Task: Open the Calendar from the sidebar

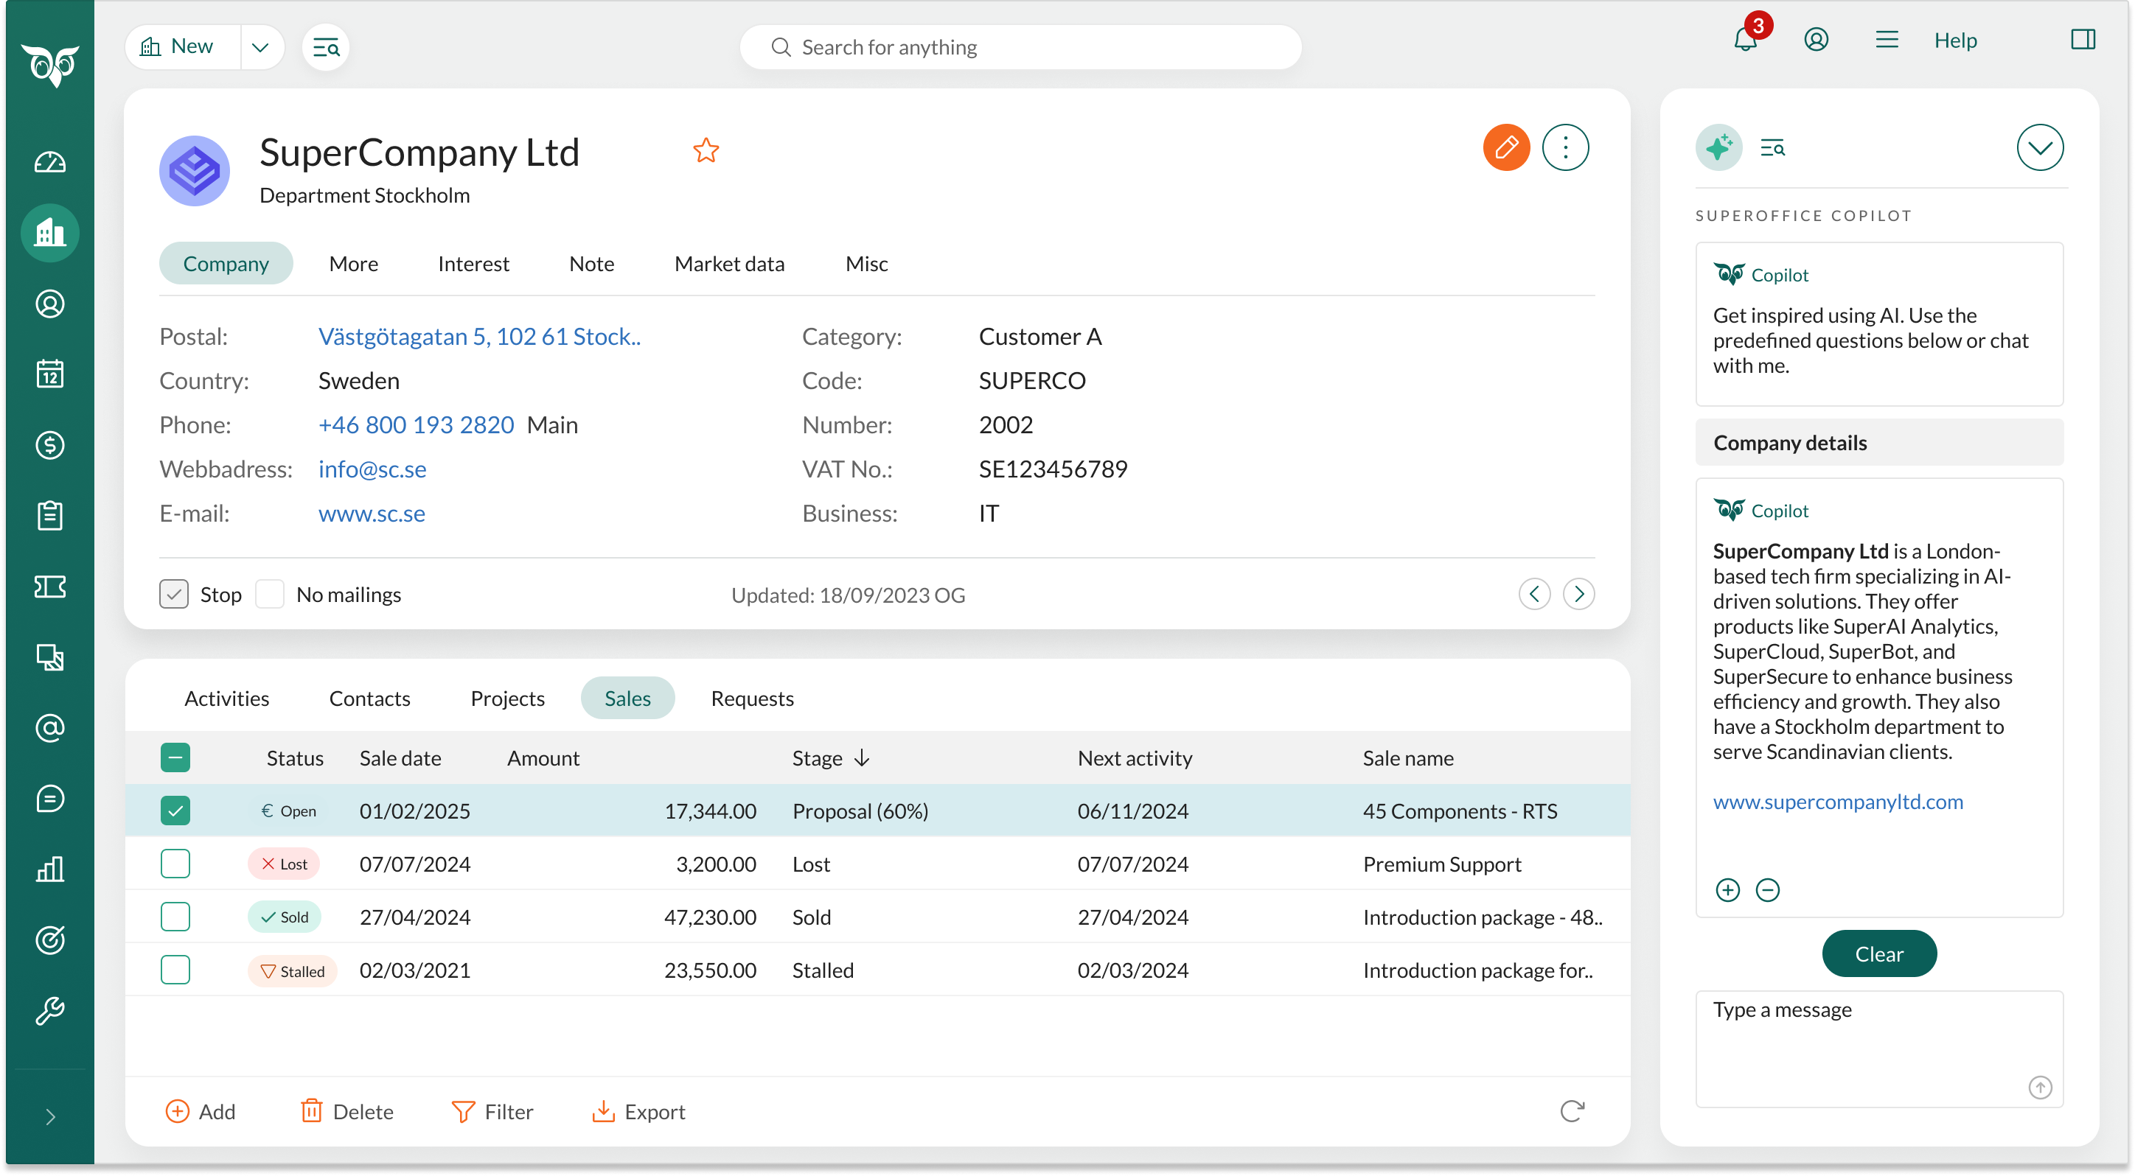Action: [49, 374]
